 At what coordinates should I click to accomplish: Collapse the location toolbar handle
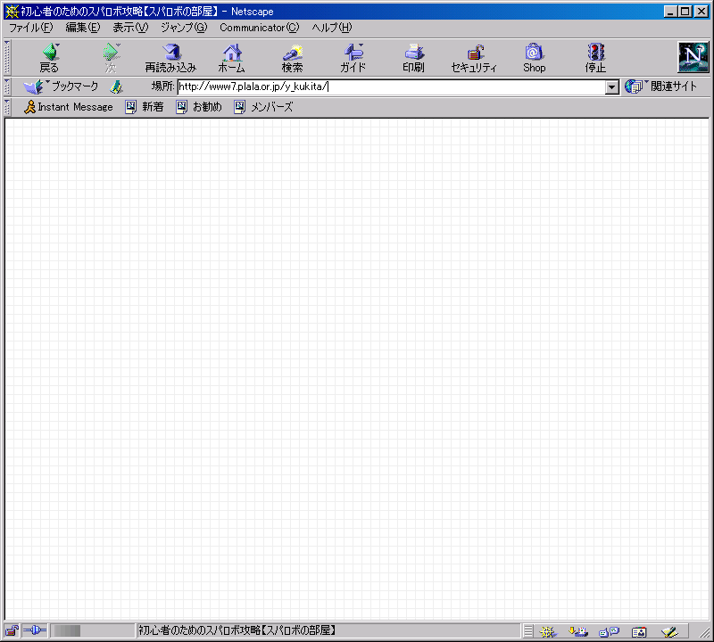tap(7, 86)
